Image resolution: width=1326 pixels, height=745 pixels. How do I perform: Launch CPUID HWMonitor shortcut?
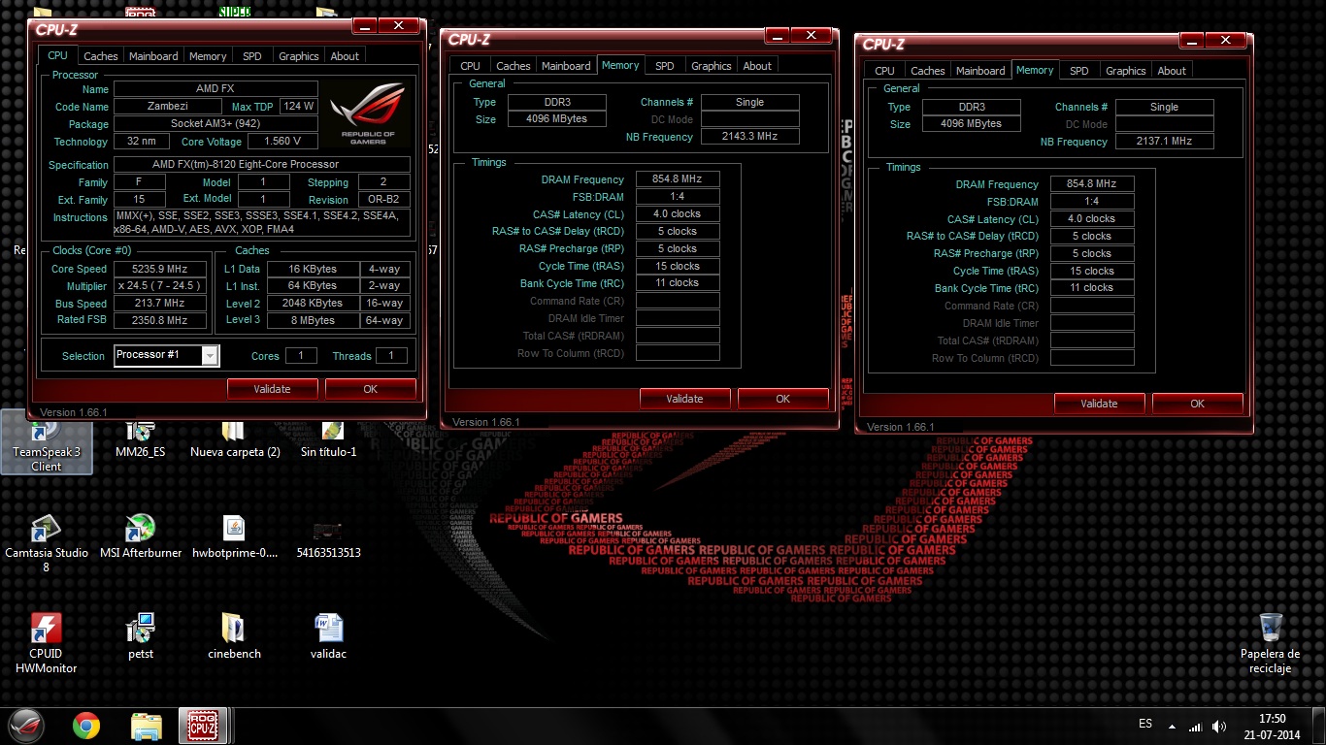click(x=46, y=643)
